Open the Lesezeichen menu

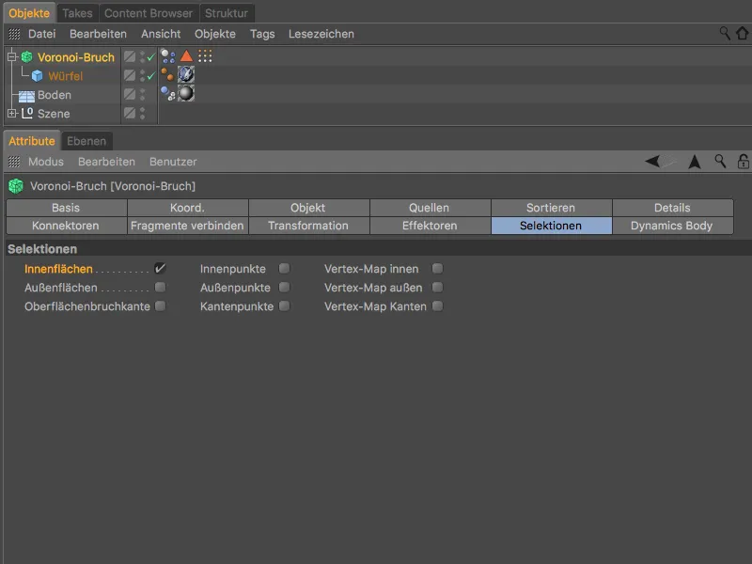click(x=321, y=34)
